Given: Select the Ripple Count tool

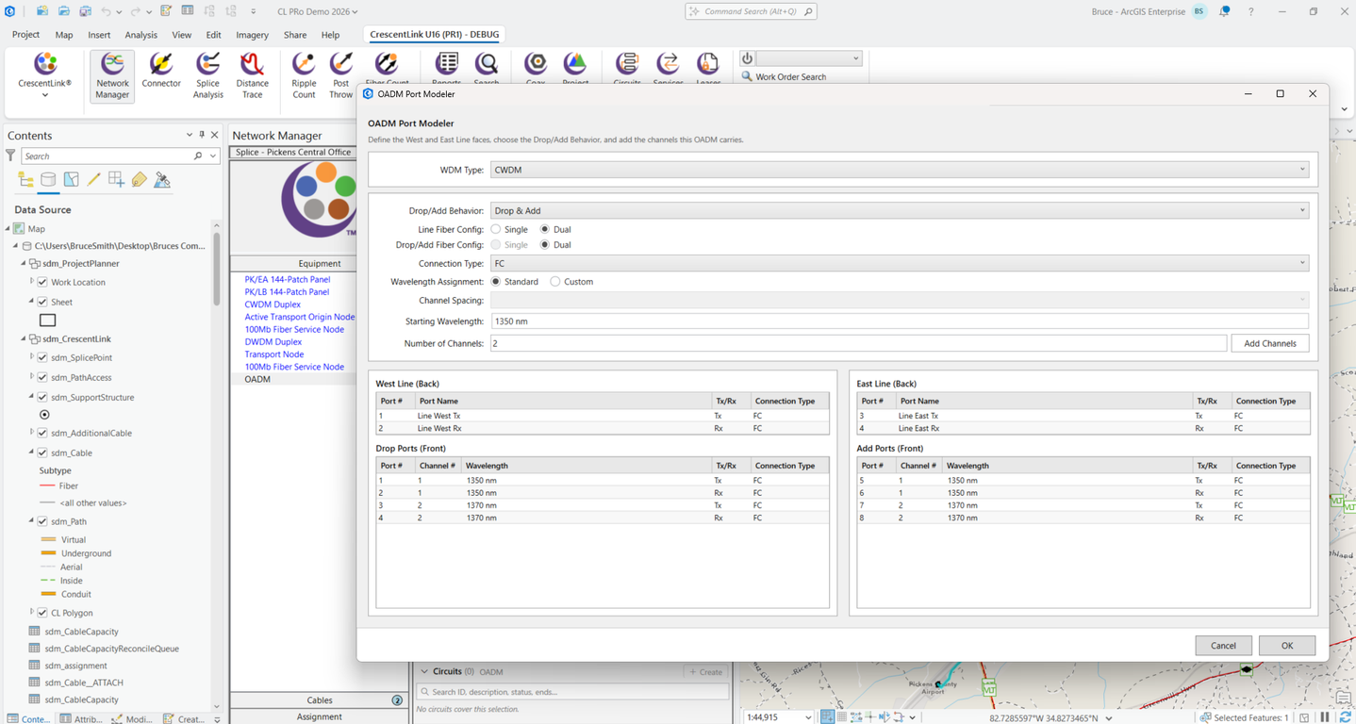Looking at the screenshot, I should click(x=304, y=75).
